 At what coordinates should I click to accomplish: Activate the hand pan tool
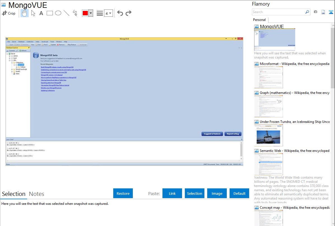point(25,13)
